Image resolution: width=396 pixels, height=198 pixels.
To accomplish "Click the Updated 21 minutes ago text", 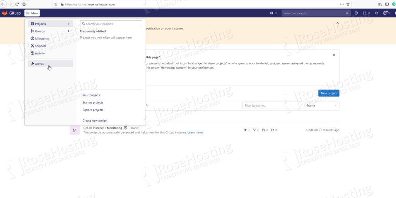I will [x=323, y=130].
